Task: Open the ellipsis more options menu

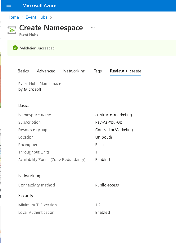Action: (x=93, y=28)
